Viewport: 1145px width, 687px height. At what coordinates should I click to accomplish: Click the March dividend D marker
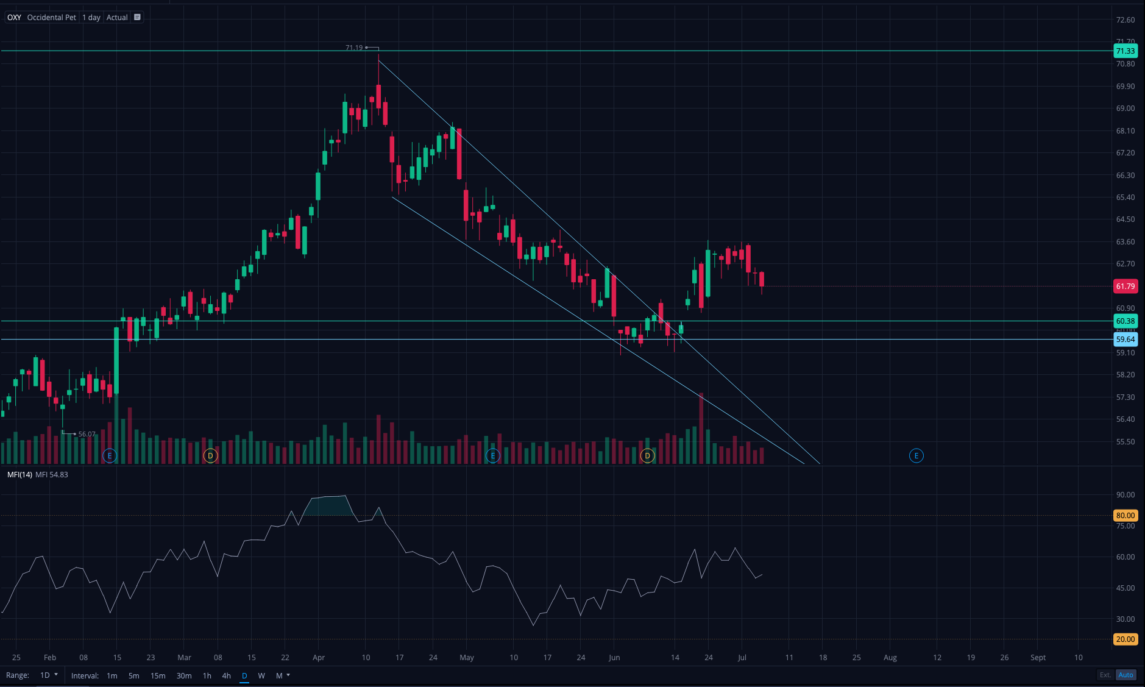tap(210, 455)
